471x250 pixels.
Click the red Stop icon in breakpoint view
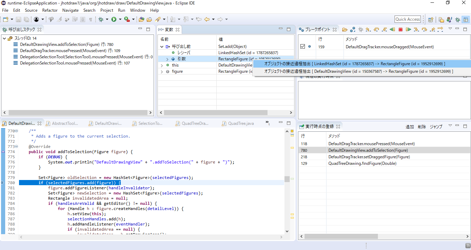coord(400,30)
